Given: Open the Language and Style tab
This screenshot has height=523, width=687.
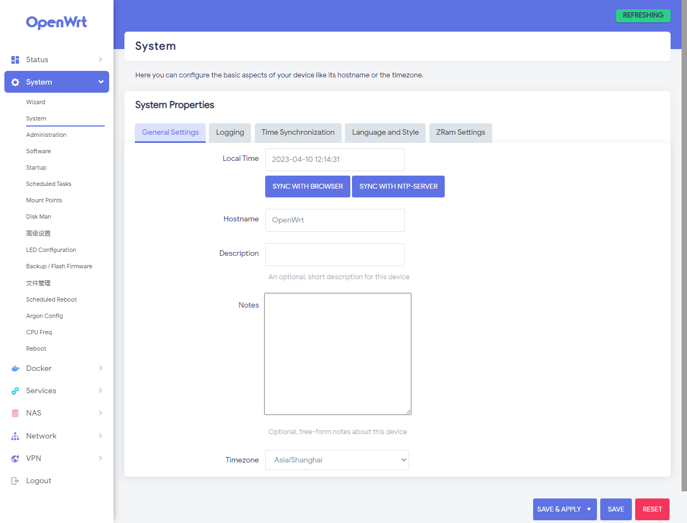Looking at the screenshot, I should pyautogui.click(x=385, y=133).
